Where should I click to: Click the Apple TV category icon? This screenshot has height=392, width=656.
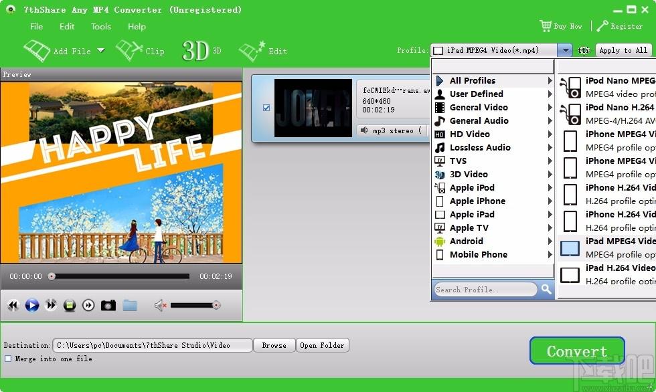(x=440, y=227)
